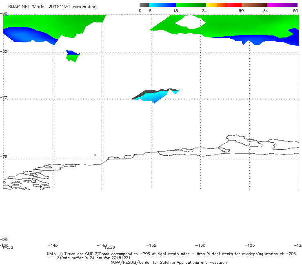Click the magenta 64–80 color bar segment

pos(282,5)
